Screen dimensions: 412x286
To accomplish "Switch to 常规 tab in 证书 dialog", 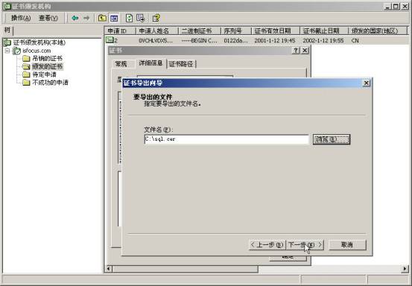I will [x=121, y=64].
